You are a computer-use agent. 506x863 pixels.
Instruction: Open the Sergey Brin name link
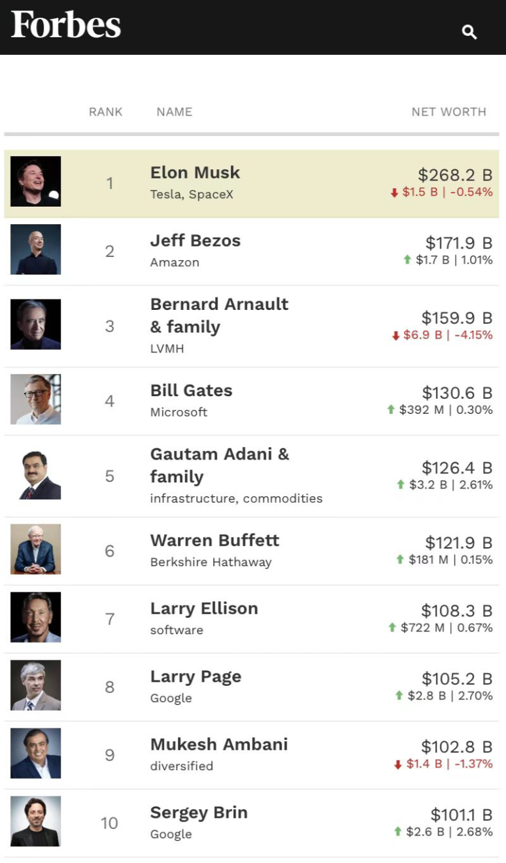click(x=199, y=813)
